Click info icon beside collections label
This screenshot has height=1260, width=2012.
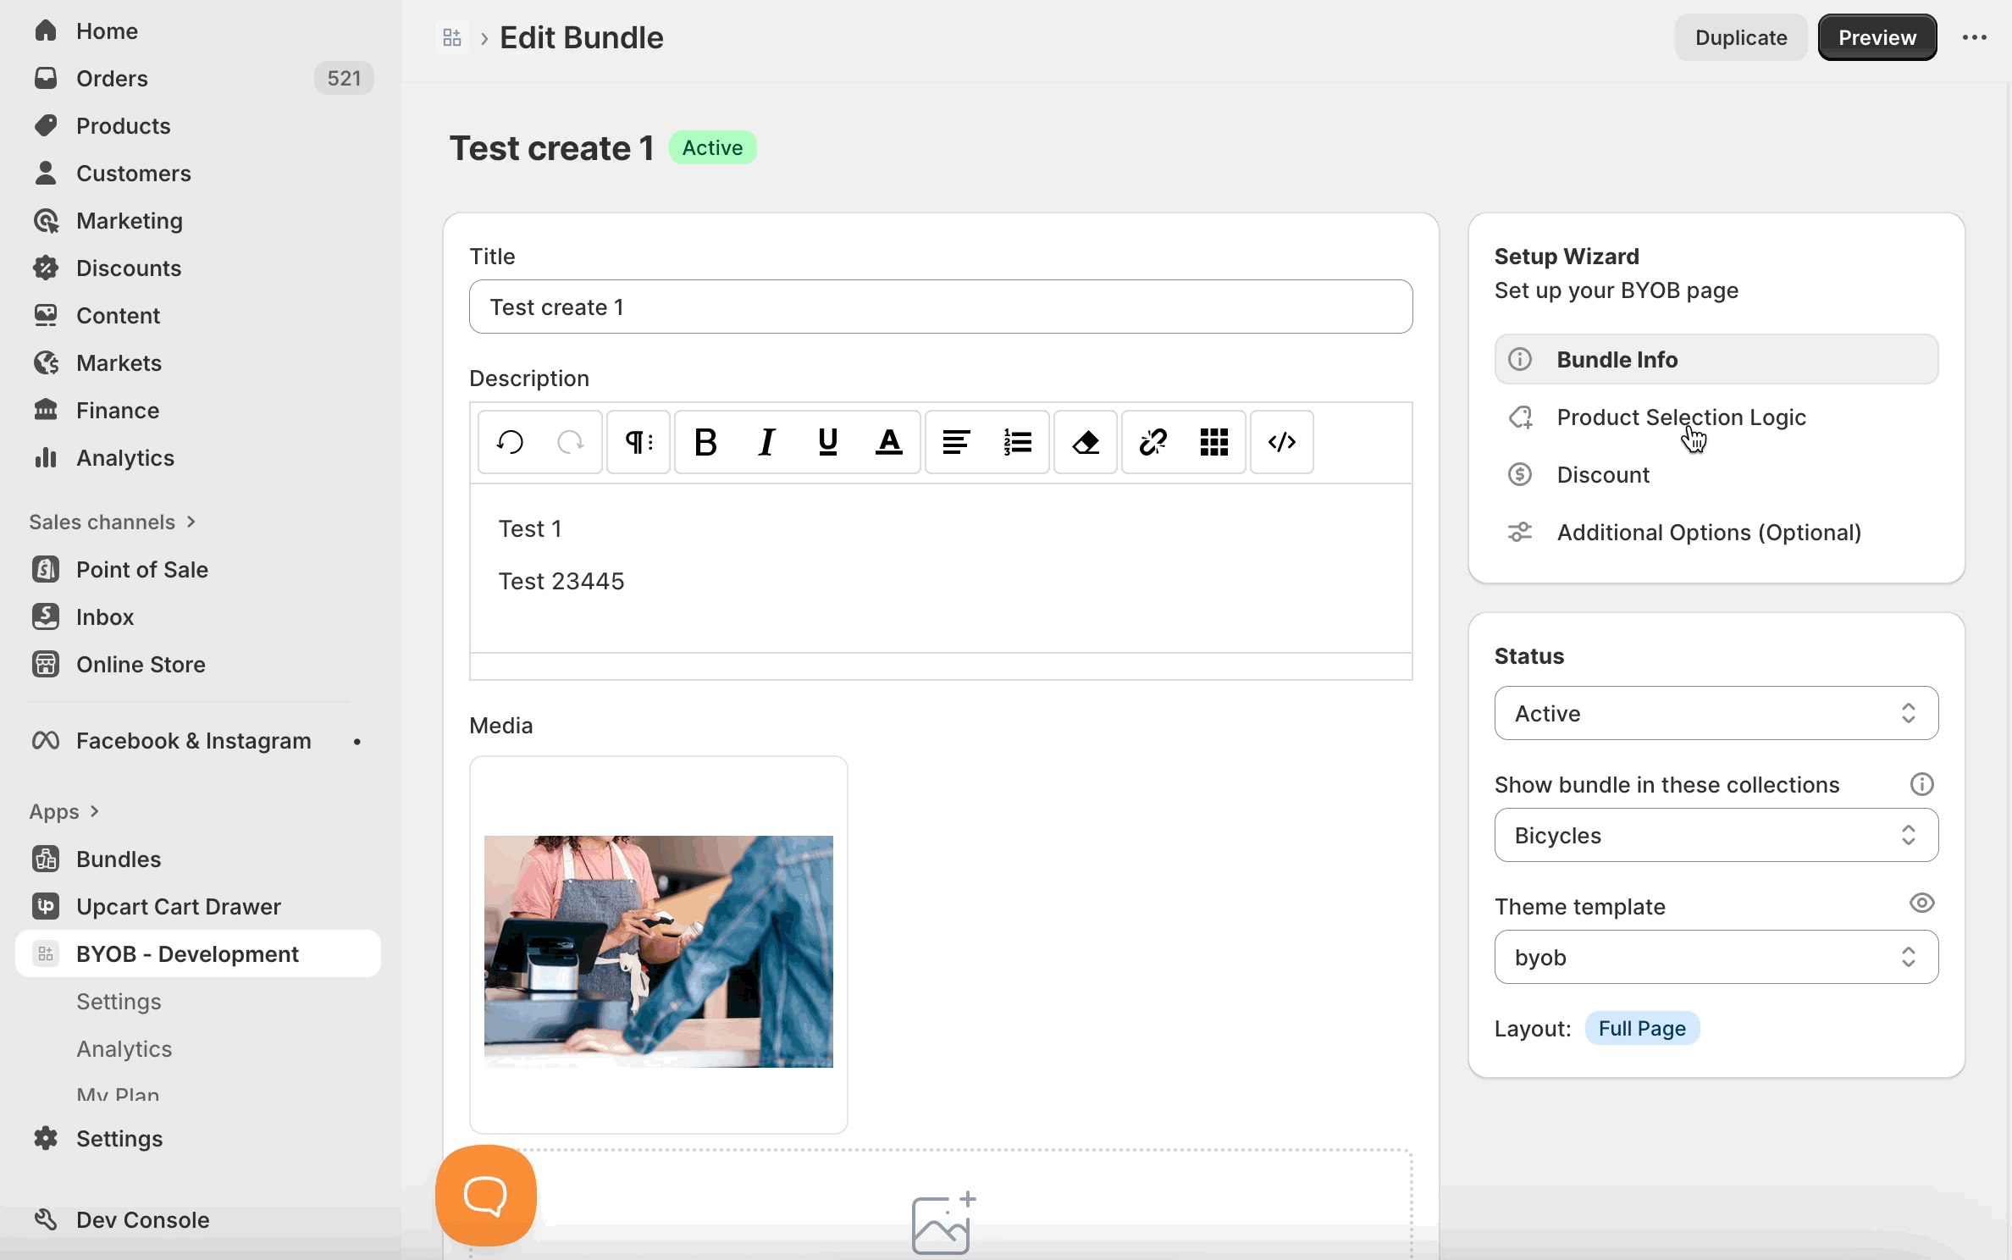1921,784
